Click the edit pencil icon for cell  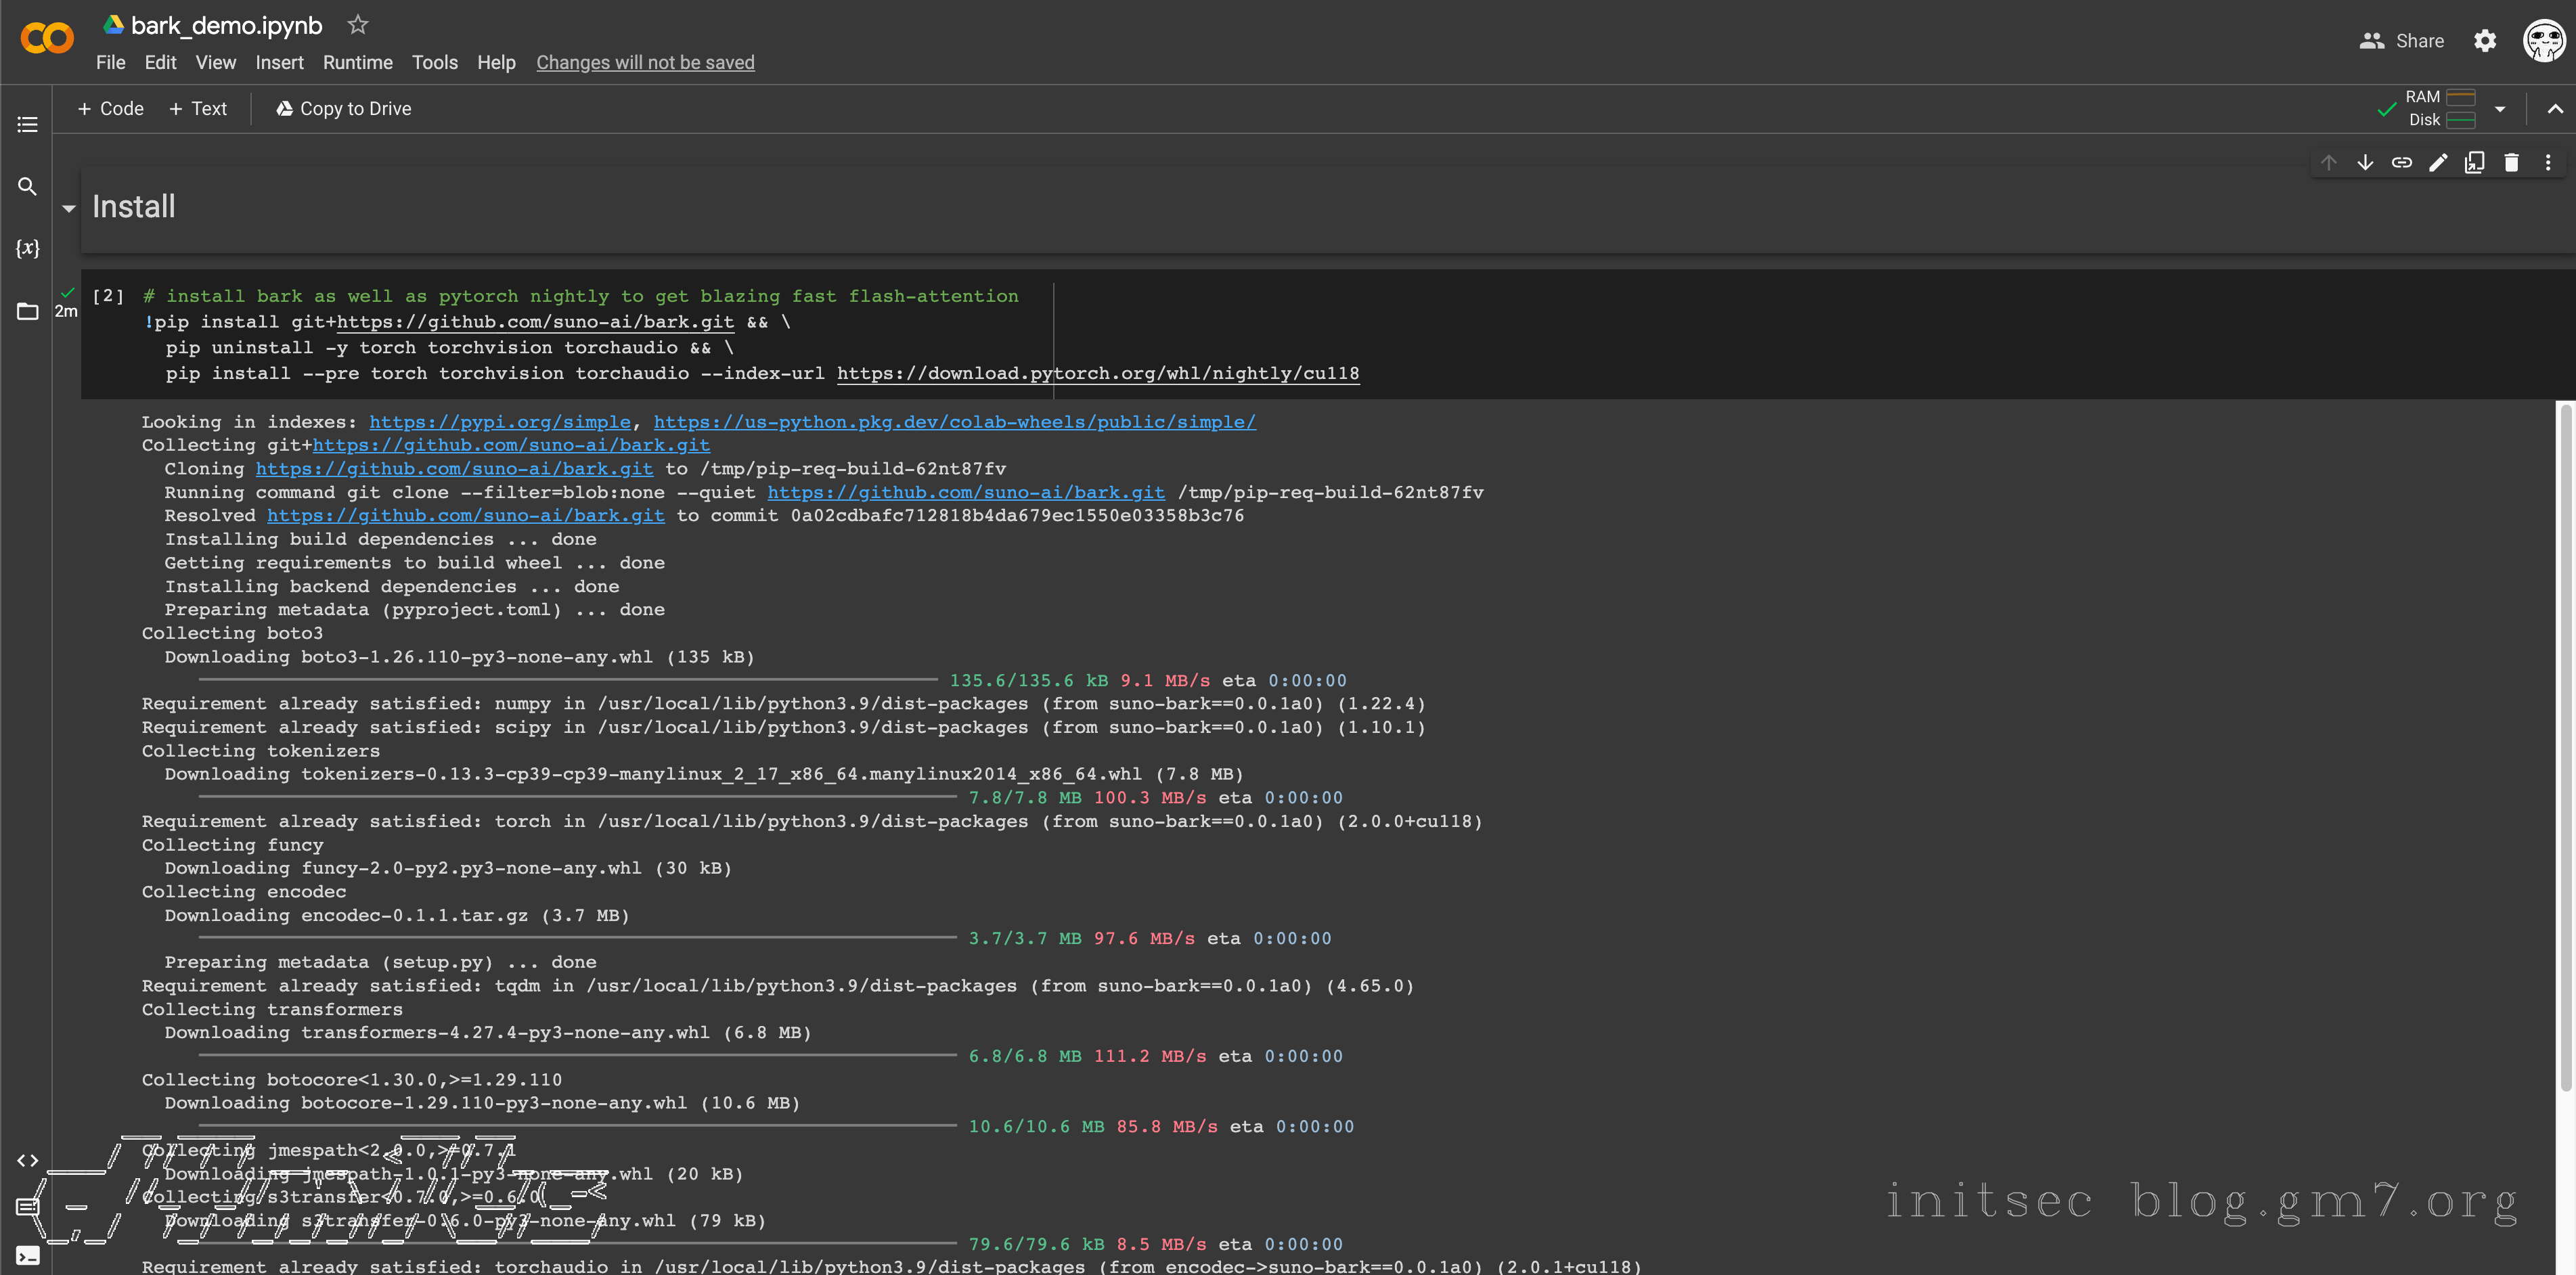[2438, 163]
